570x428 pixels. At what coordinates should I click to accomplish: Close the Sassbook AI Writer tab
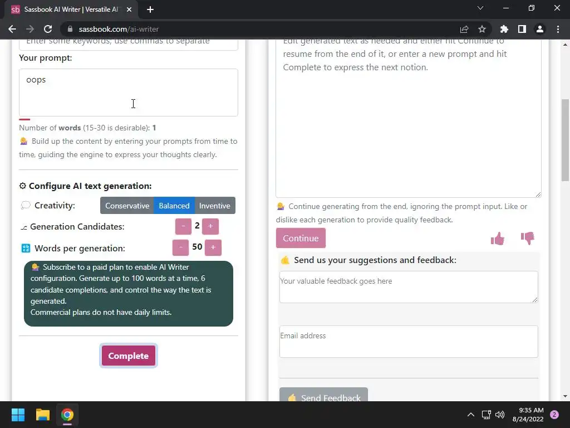129,9
